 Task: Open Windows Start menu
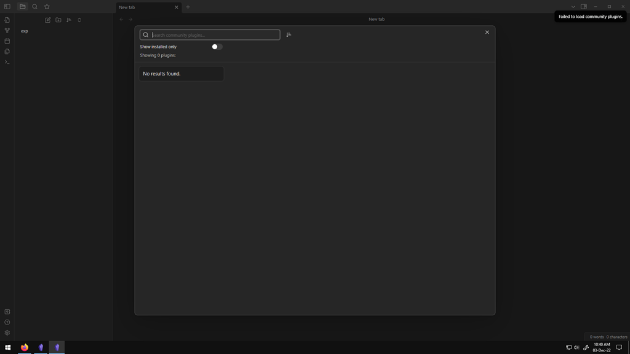(7, 348)
